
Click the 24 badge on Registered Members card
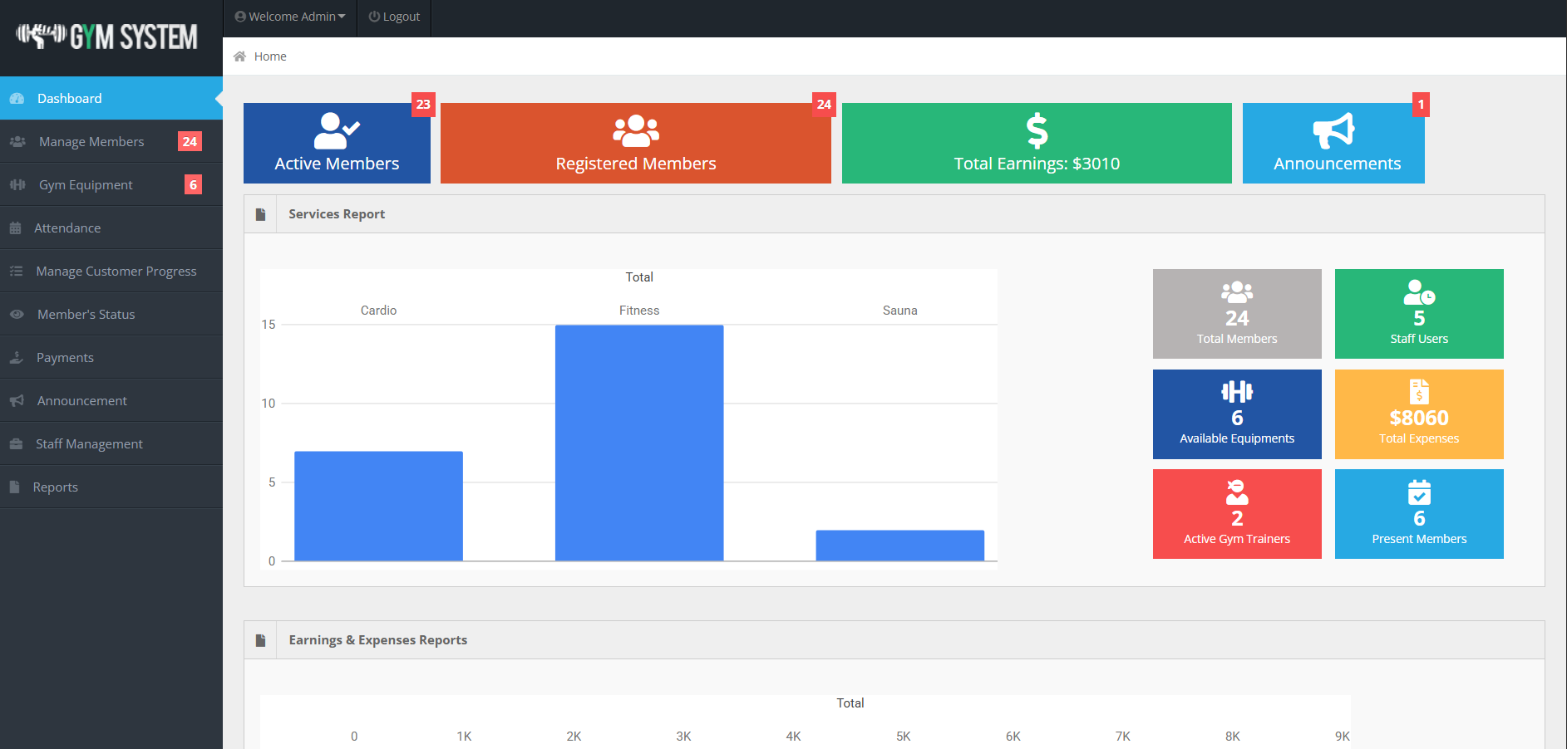[824, 104]
